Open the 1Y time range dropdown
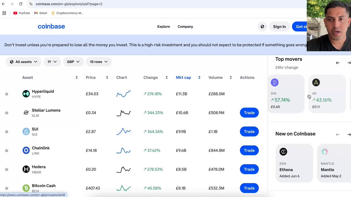This screenshot has height=197, width=351. (52, 62)
